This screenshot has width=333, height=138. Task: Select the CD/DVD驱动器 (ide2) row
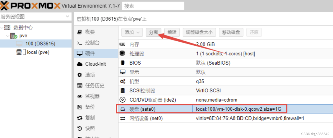pos(226,100)
